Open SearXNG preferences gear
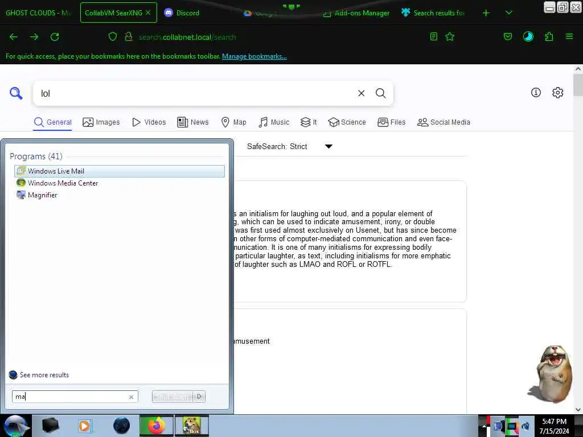 tap(558, 93)
